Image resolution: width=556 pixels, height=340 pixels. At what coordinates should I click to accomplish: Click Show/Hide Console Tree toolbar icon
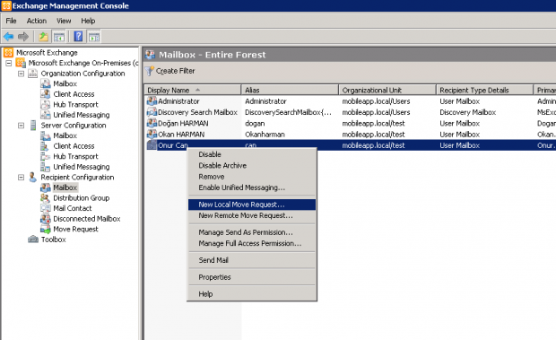(59, 37)
